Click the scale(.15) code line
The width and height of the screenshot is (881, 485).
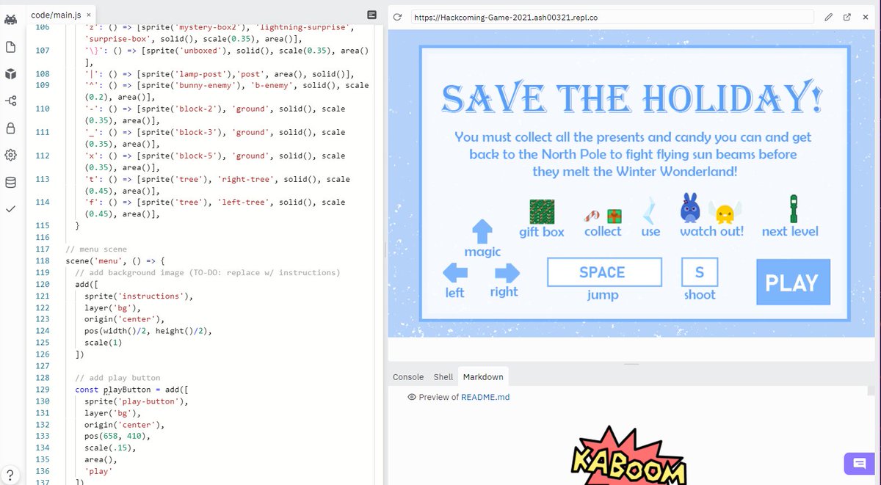tap(110, 448)
